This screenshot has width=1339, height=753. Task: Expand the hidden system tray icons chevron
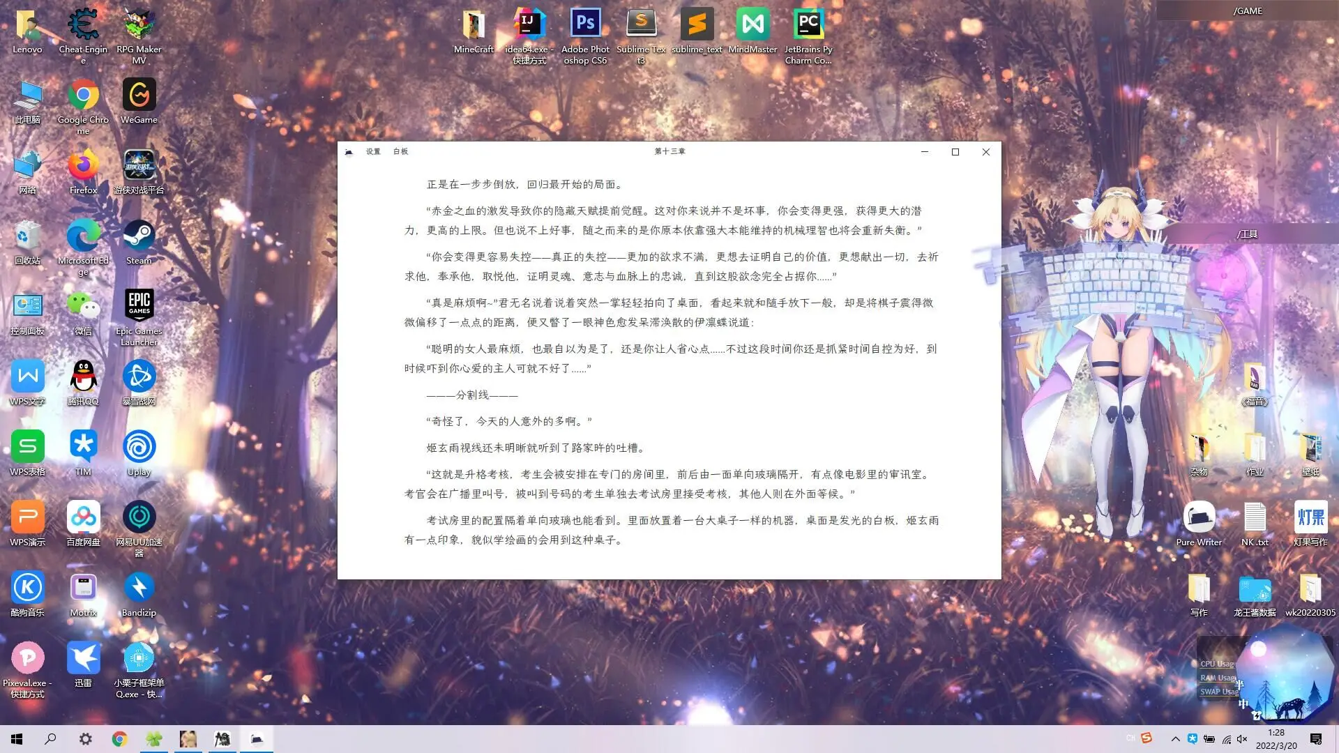coord(1175,739)
